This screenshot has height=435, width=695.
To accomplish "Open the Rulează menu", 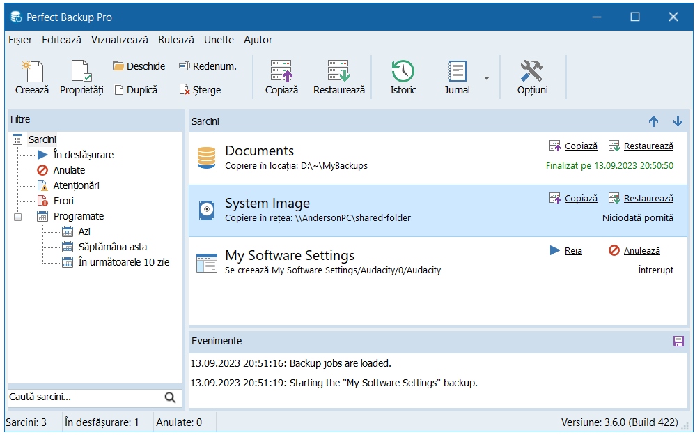I will click(x=176, y=40).
